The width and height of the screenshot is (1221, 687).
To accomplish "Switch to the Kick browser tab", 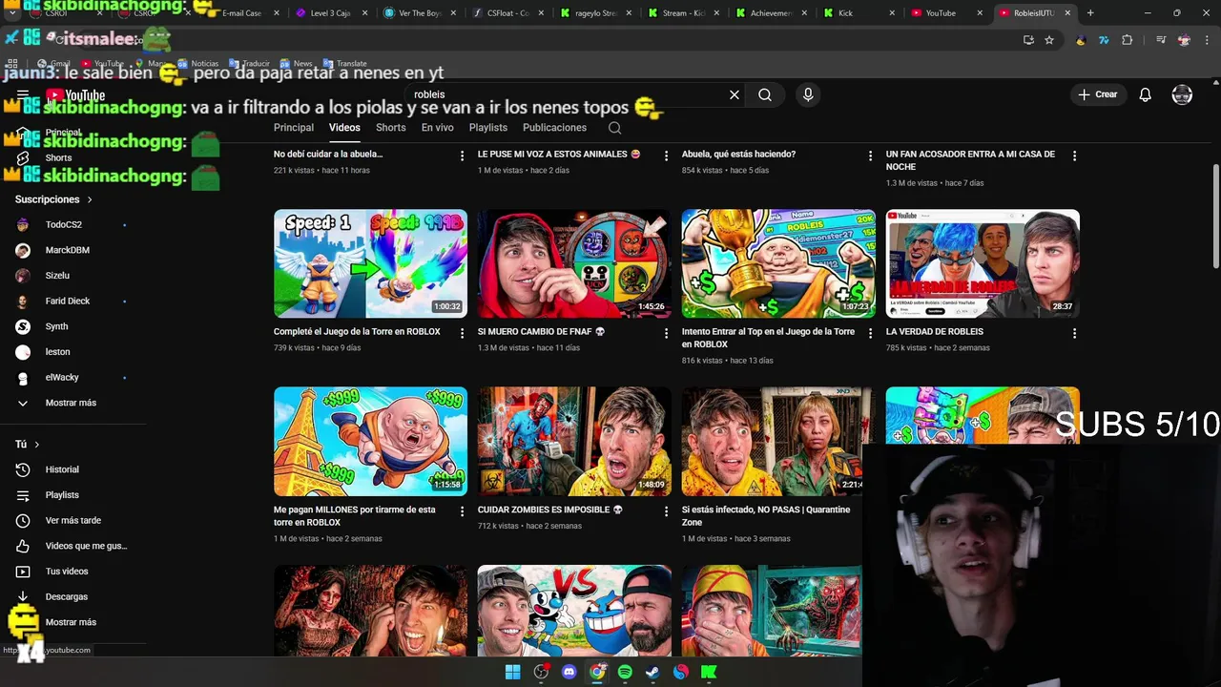I will point(857,13).
